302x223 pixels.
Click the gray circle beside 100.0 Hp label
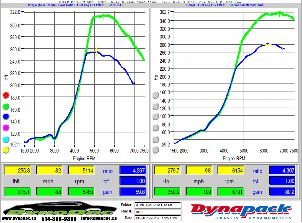(x=156, y=116)
